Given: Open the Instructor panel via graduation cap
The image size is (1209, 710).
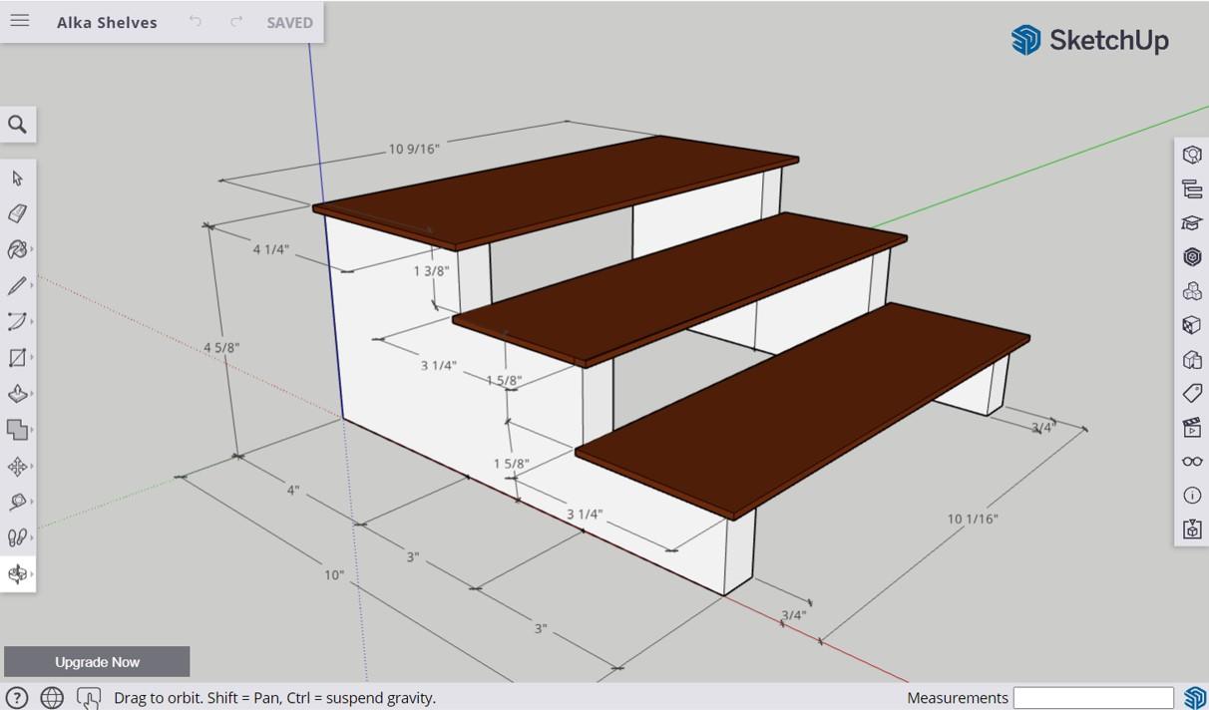Looking at the screenshot, I should tap(1191, 222).
